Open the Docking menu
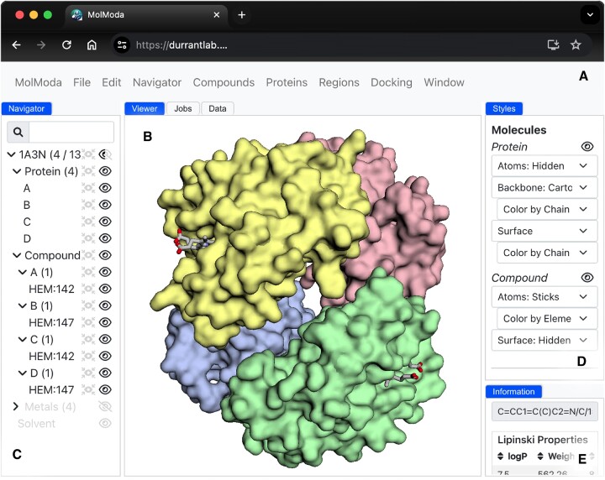The image size is (605, 480). pyautogui.click(x=392, y=82)
